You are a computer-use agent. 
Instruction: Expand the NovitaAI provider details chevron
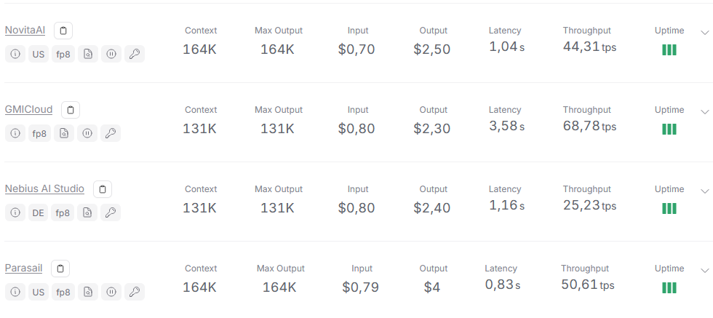(705, 32)
